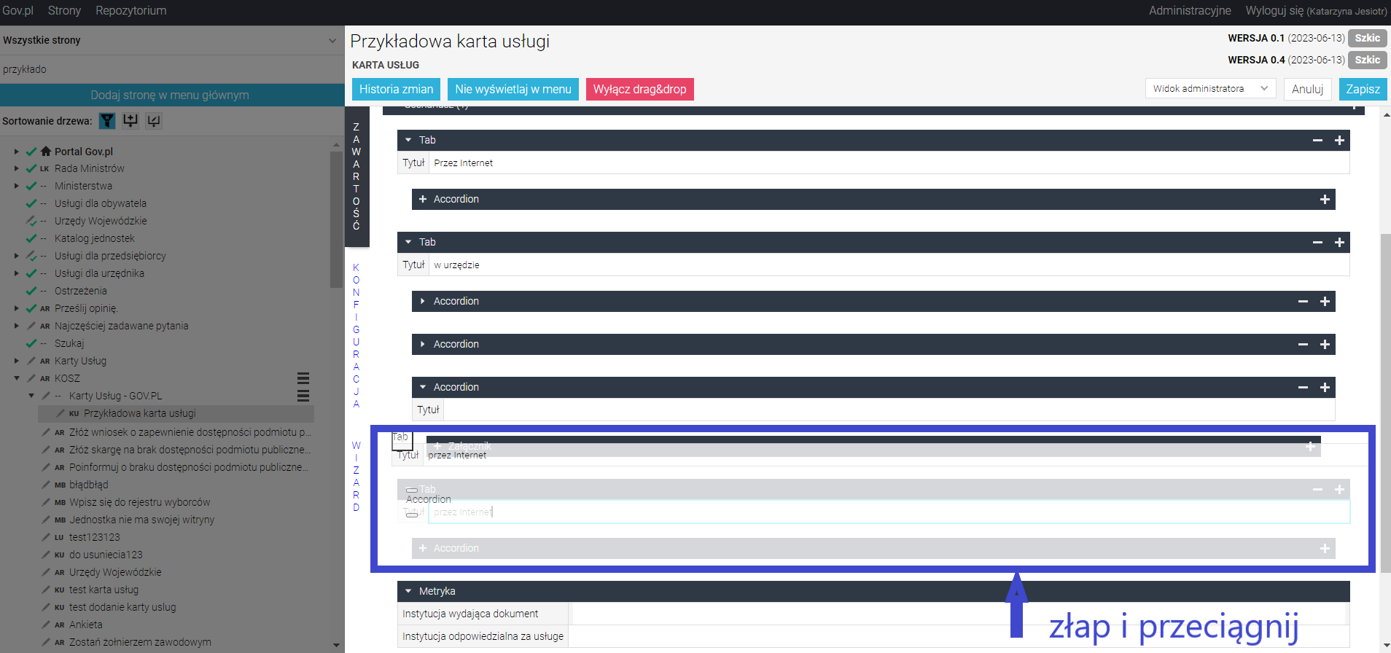Collapse the Tab titled Przez Internet
Screen dimensions: 1391x653
(x=408, y=140)
